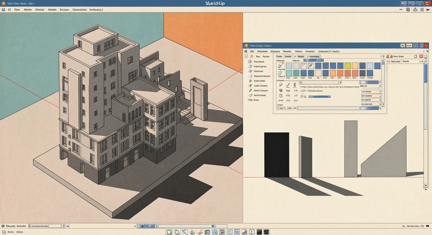Click the blue progress bar in the palette's lower middle

click(319, 97)
